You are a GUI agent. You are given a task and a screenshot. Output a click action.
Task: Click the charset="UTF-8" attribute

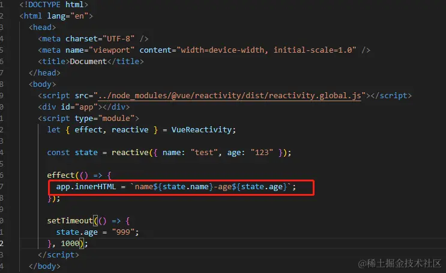(100, 39)
